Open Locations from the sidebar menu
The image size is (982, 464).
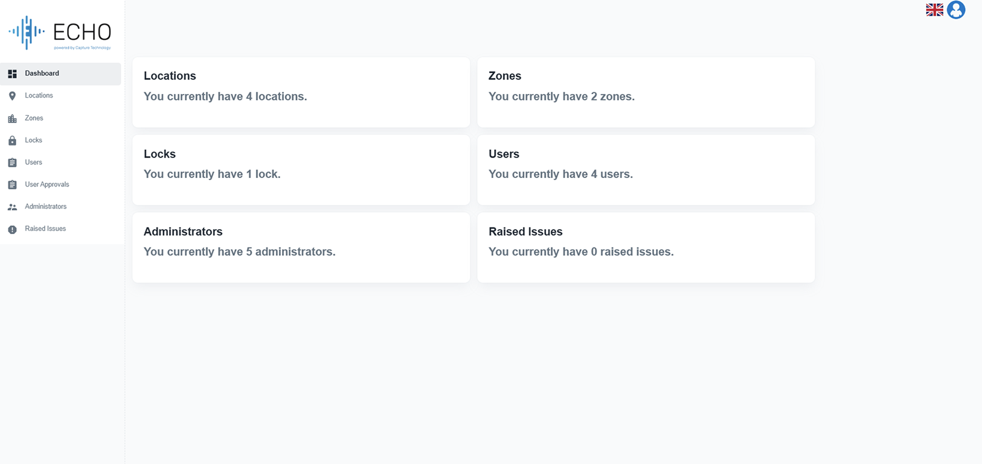click(x=39, y=95)
